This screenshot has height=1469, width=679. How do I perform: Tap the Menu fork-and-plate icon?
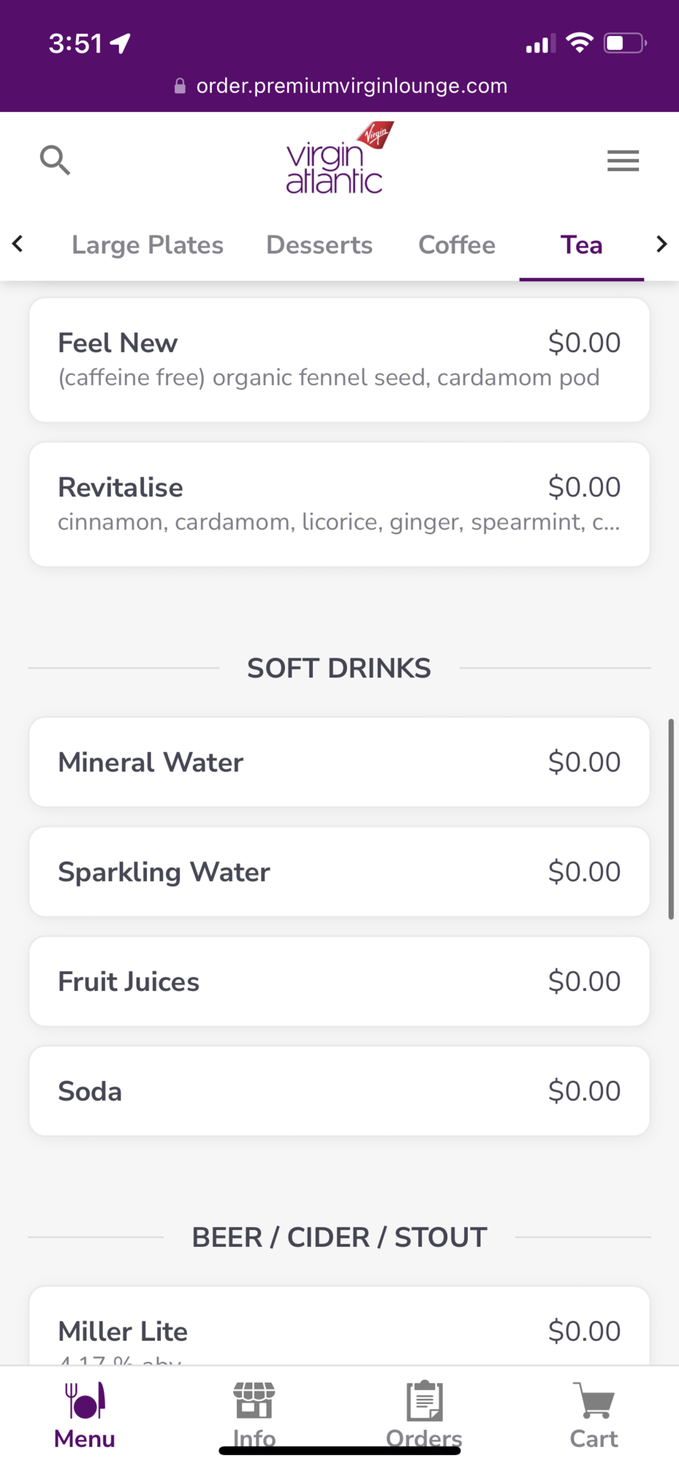click(x=85, y=1401)
